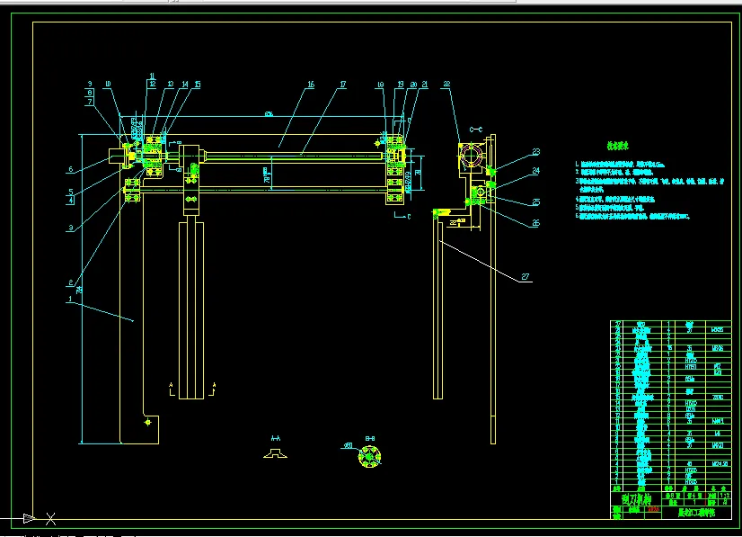
Task: Select the φ60 diameter annotation
Action: click(348, 445)
